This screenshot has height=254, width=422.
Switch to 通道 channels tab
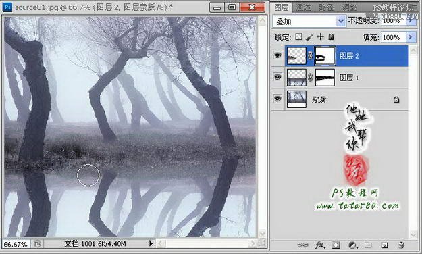(x=303, y=7)
